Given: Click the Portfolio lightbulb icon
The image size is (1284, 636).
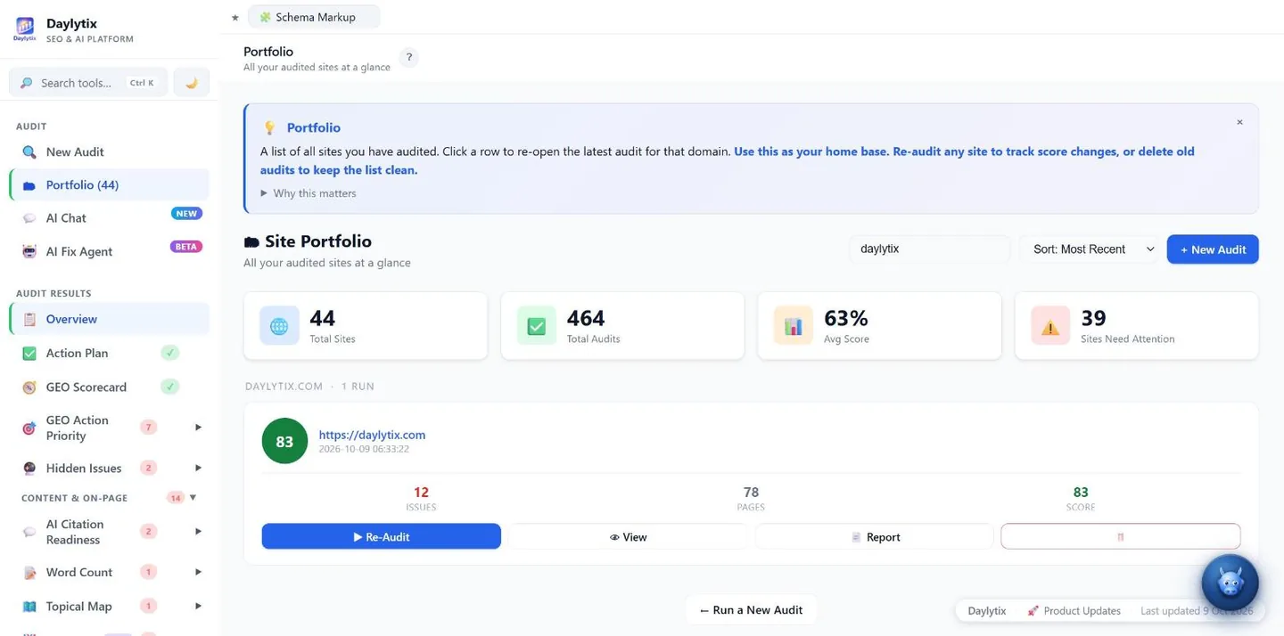Looking at the screenshot, I should [x=269, y=128].
